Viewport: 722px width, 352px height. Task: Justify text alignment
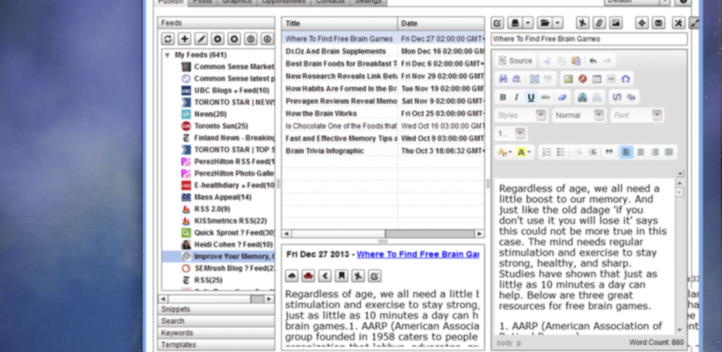(x=669, y=152)
